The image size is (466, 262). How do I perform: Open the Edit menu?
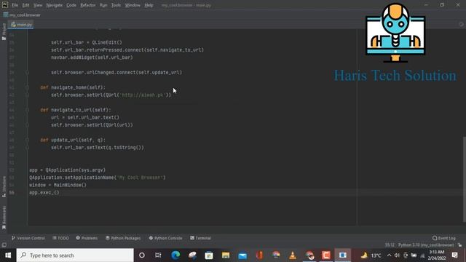[26, 5]
